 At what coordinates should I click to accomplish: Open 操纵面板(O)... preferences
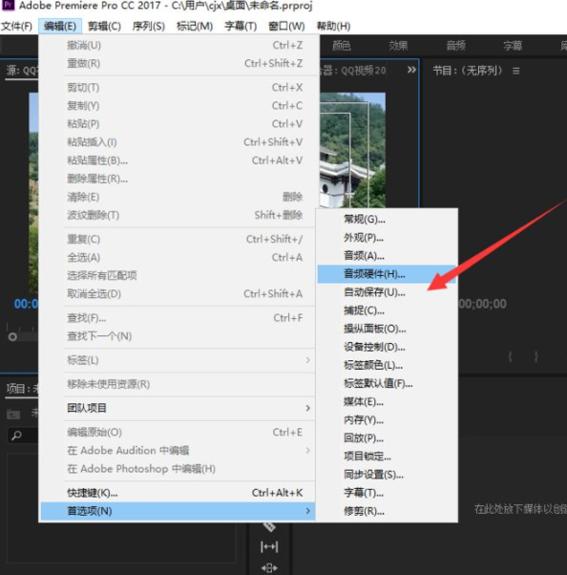tap(387, 329)
